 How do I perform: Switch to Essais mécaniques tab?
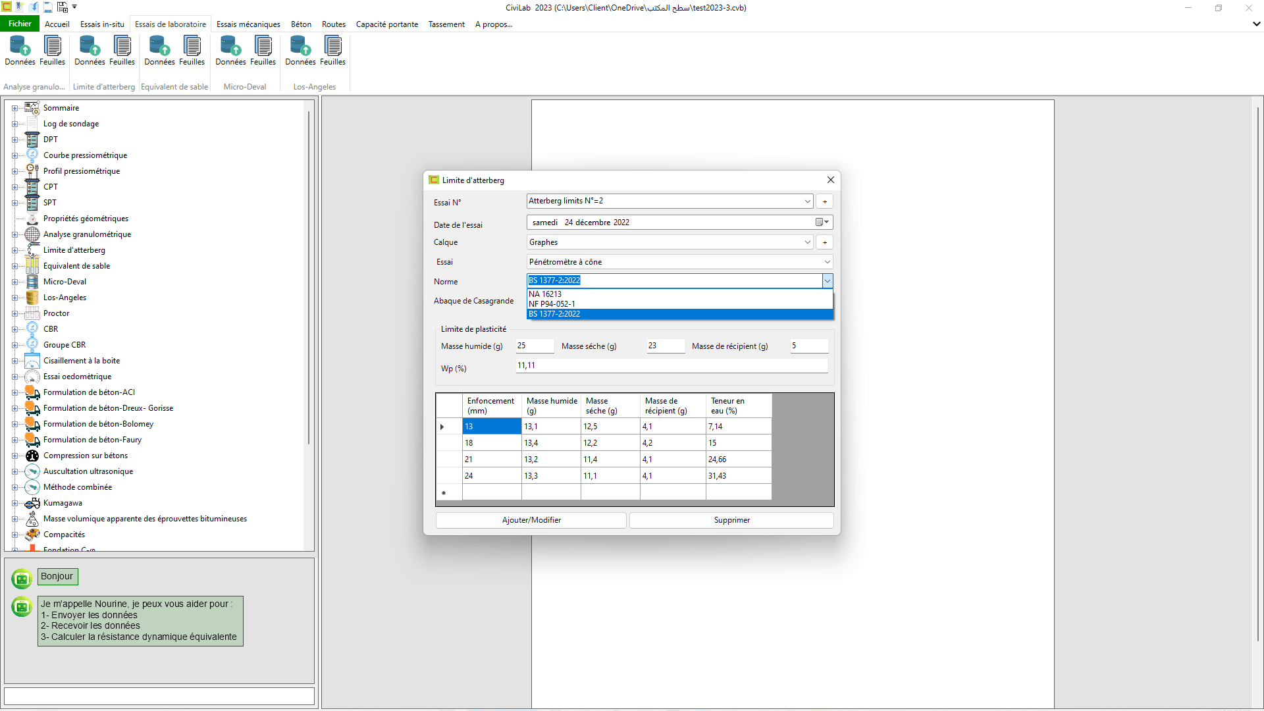point(248,24)
